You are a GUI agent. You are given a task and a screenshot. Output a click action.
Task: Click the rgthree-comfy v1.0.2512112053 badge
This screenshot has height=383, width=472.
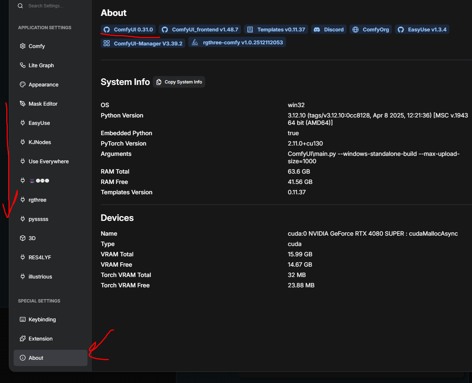click(237, 42)
